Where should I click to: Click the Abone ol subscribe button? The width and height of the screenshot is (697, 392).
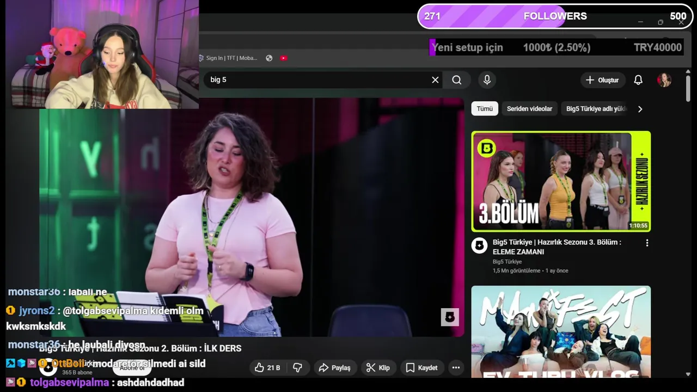click(x=132, y=368)
